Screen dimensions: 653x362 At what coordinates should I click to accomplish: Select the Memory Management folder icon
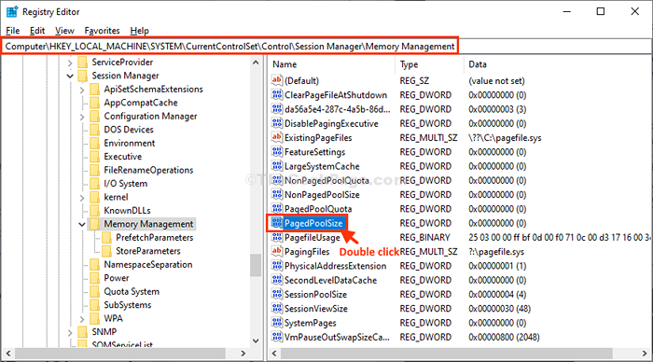[x=95, y=224]
